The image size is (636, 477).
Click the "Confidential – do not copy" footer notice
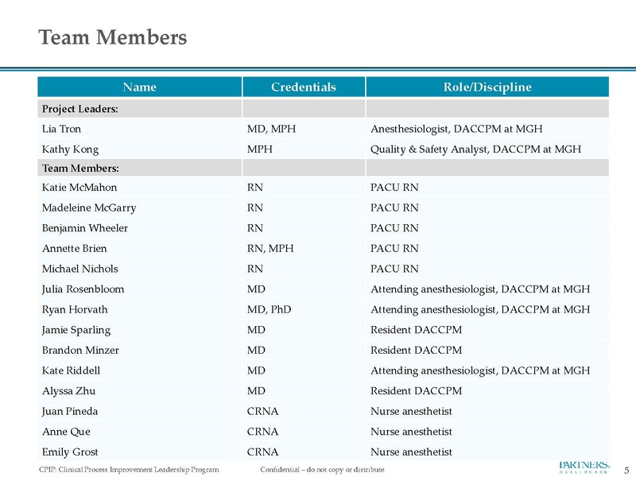pyautogui.click(x=322, y=470)
